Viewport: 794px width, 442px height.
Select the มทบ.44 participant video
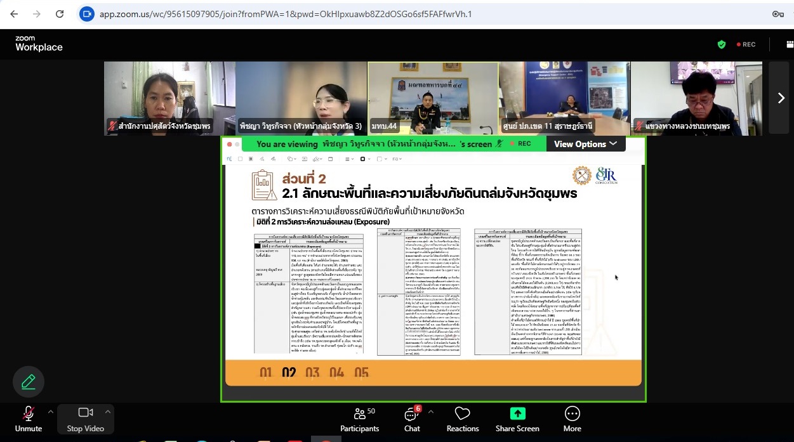click(x=433, y=98)
